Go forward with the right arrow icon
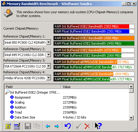 57,126
